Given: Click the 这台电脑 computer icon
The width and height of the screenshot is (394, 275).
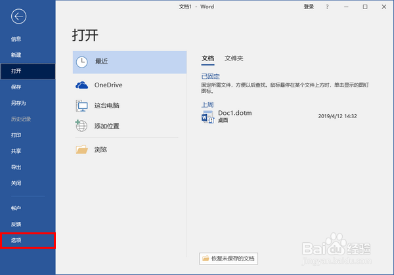Looking at the screenshot, I should [81, 106].
